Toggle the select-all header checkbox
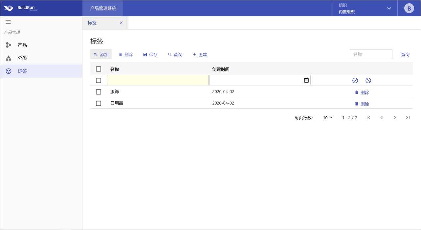This screenshot has height=230, width=421. [x=99, y=69]
